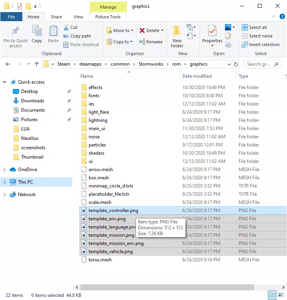This screenshot has height=300, width=287.
Task: Select torus.mesh file
Action: (x=100, y=260)
